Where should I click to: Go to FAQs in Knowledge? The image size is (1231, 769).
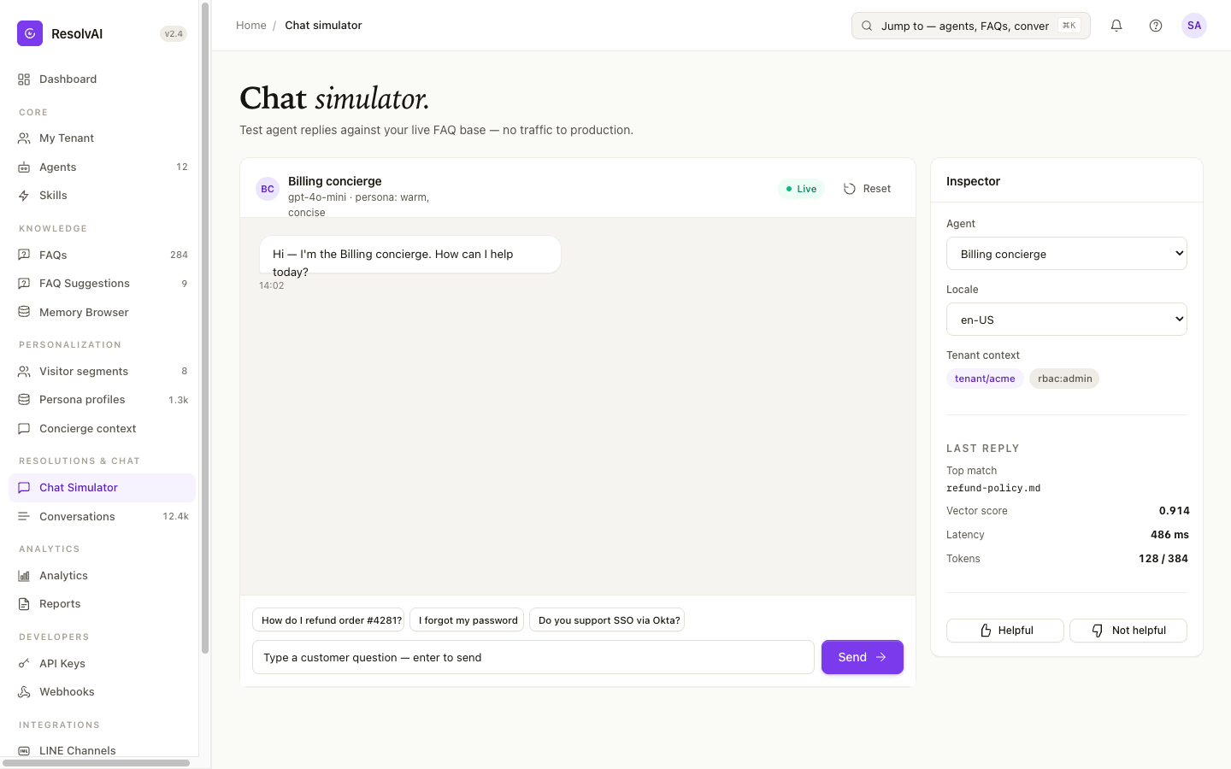coord(102,255)
